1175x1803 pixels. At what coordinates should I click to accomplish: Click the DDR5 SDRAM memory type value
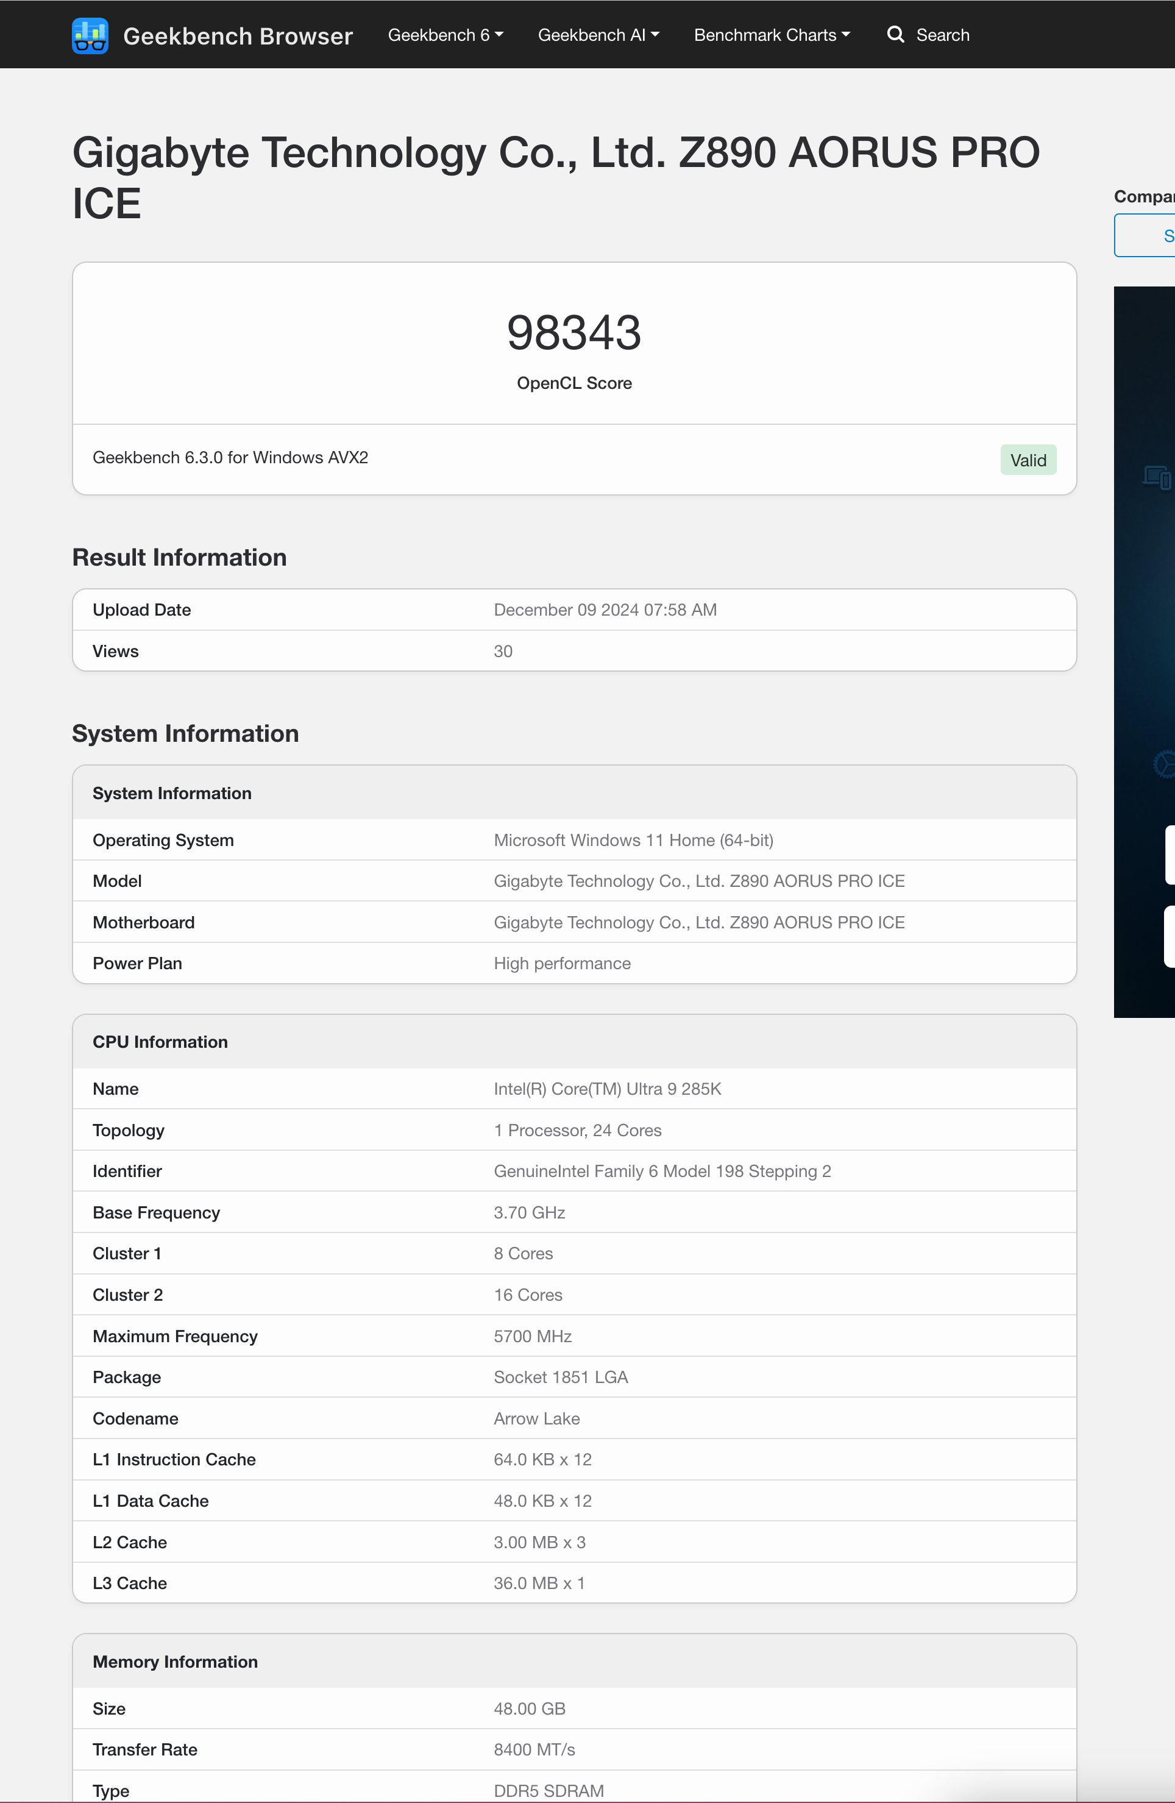coord(548,1791)
